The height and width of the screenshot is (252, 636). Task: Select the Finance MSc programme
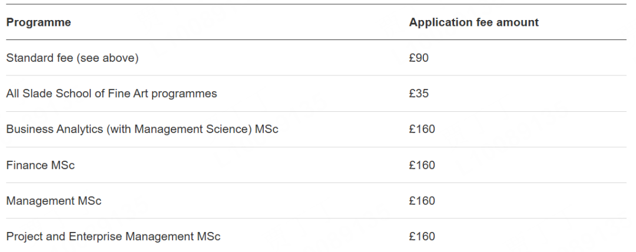[40, 165]
